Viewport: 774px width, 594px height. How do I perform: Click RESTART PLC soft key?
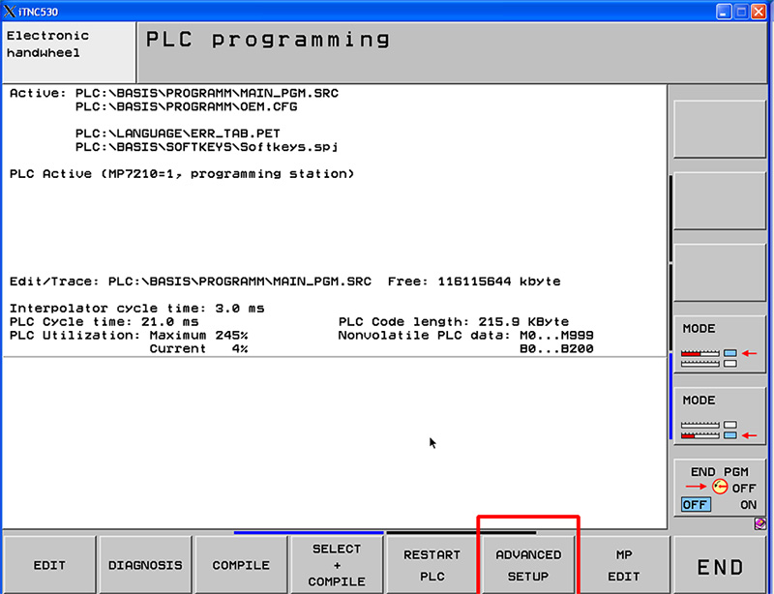coord(432,566)
